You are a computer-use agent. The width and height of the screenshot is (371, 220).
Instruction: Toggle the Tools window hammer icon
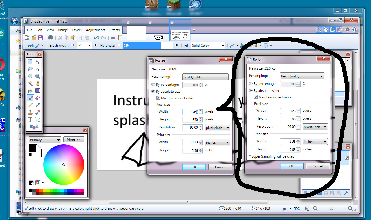[319, 29]
